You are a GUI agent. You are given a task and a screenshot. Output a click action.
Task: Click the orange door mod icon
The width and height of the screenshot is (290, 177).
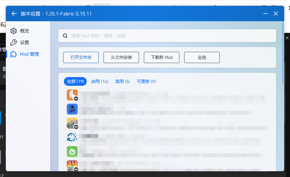[72, 95]
